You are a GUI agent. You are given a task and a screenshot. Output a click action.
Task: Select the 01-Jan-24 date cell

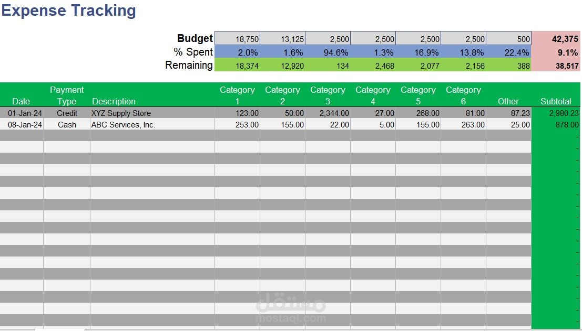tap(22, 113)
